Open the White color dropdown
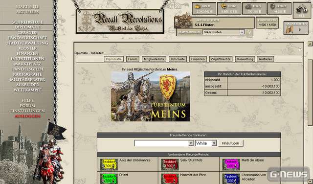The height and width of the screenshot is (184, 313). point(206,143)
